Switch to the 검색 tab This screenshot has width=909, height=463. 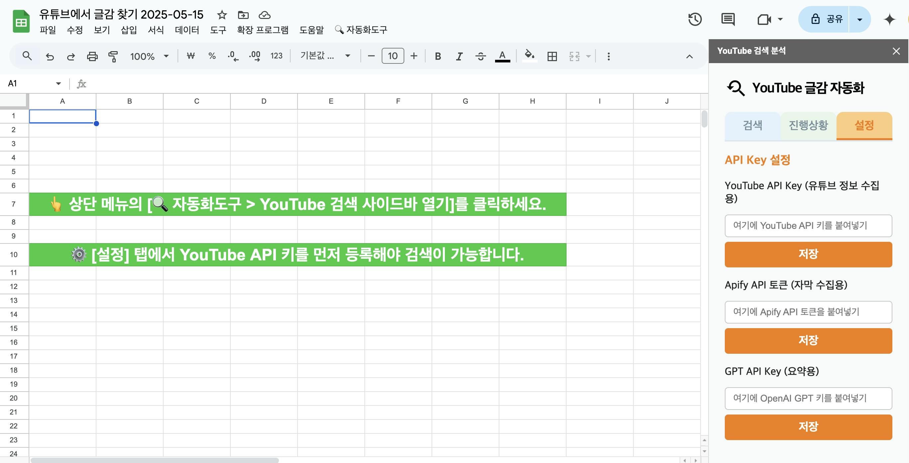(x=752, y=126)
